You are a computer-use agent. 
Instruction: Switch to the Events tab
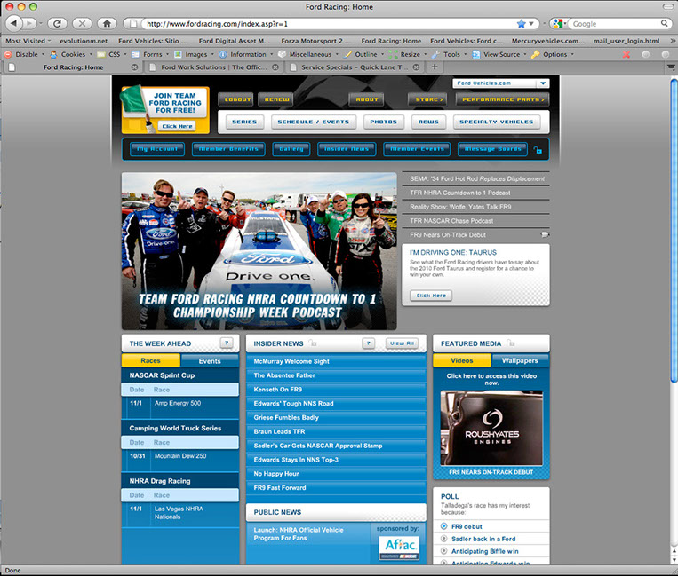tap(210, 361)
